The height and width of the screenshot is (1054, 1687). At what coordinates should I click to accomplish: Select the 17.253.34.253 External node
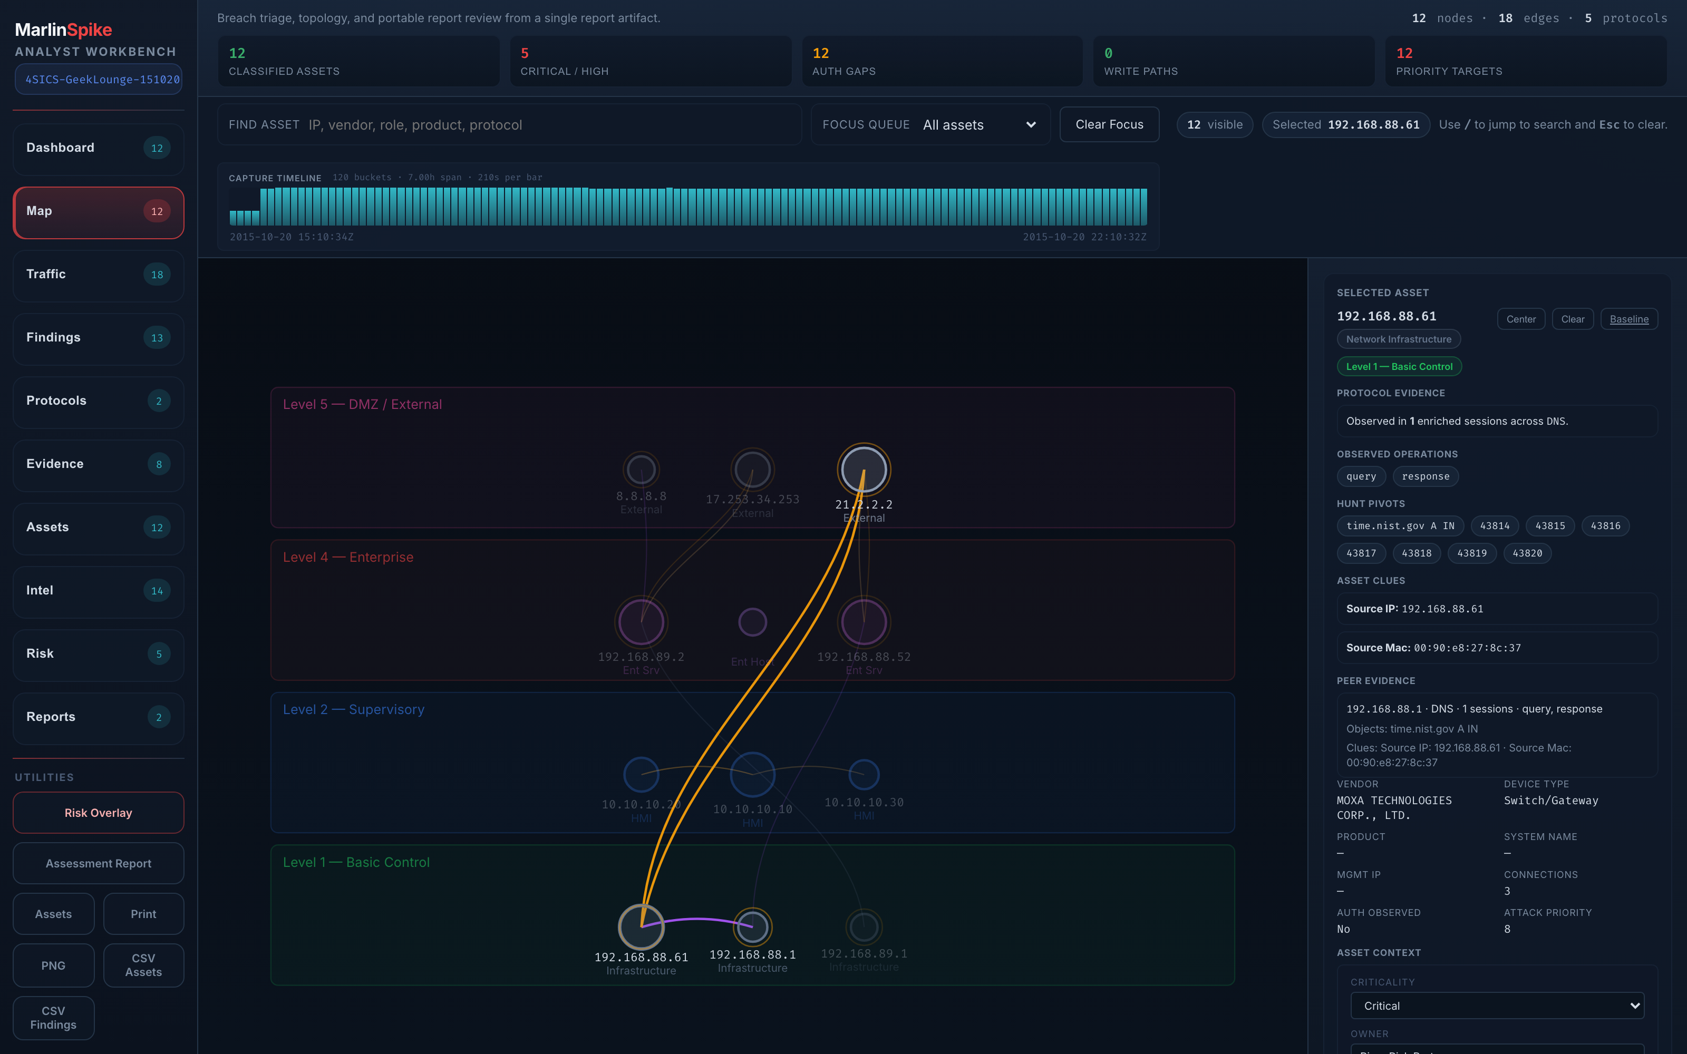point(753,470)
